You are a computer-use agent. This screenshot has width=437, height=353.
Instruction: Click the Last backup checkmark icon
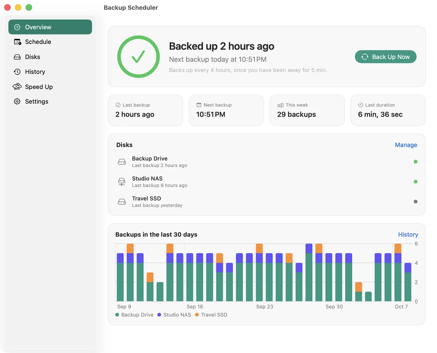click(118, 105)
